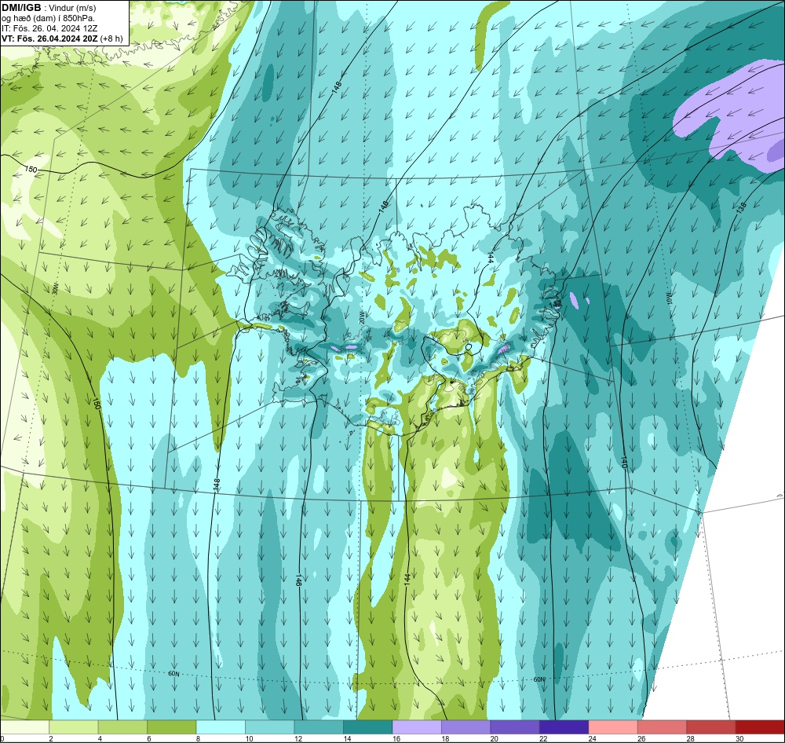Image resolution: width=785 pixels, height=743 pixels.
Task: Click the legend tick value 24
Action: point(592,738)
